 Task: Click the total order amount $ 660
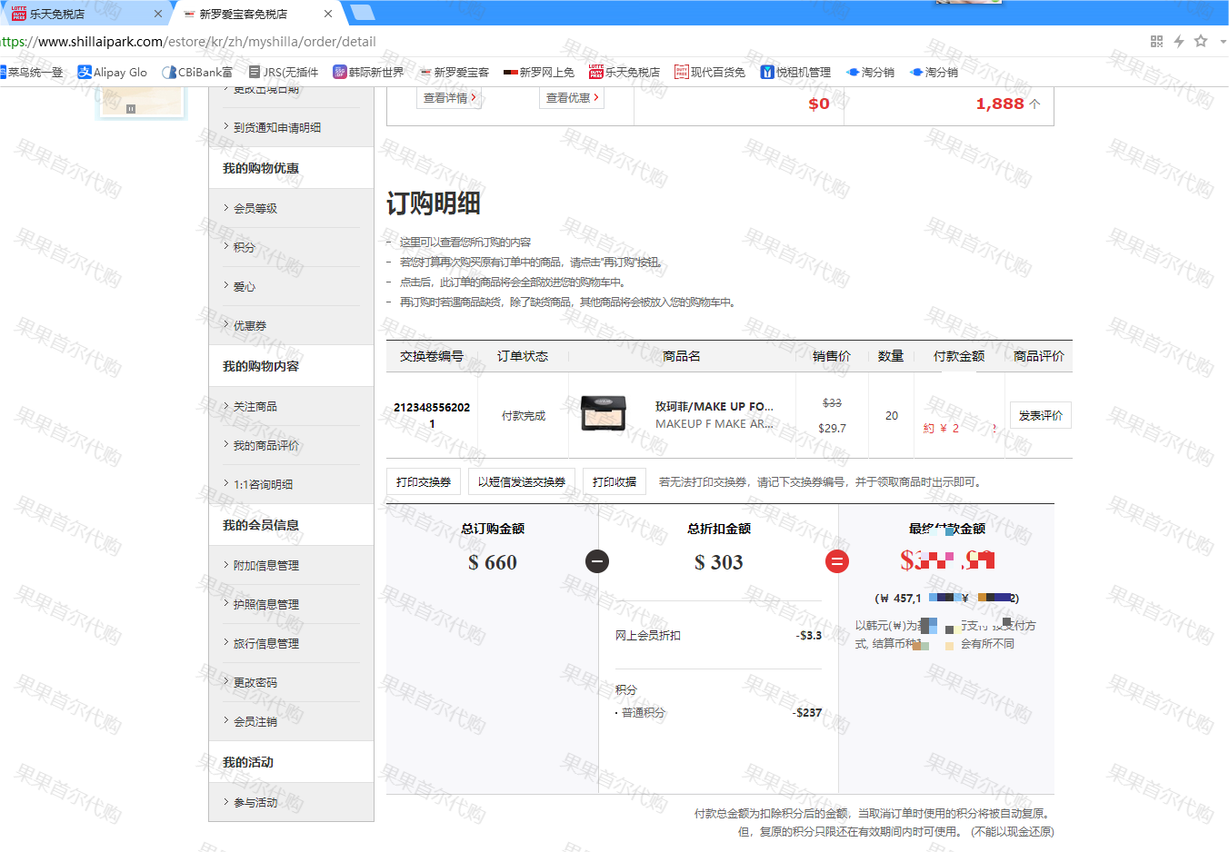point(493,562)
